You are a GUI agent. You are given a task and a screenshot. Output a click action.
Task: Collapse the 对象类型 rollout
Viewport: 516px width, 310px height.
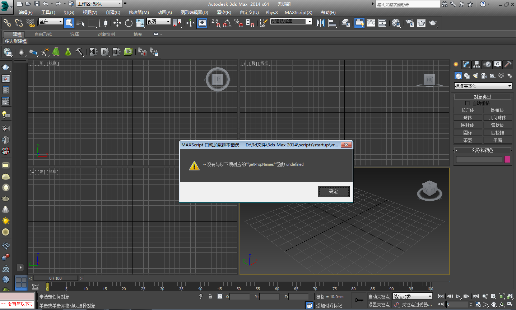click(x=482, y=97)
